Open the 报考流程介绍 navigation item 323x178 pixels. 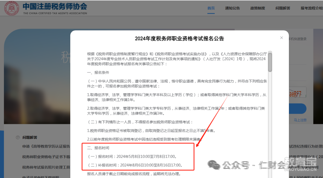pos(312,8)
